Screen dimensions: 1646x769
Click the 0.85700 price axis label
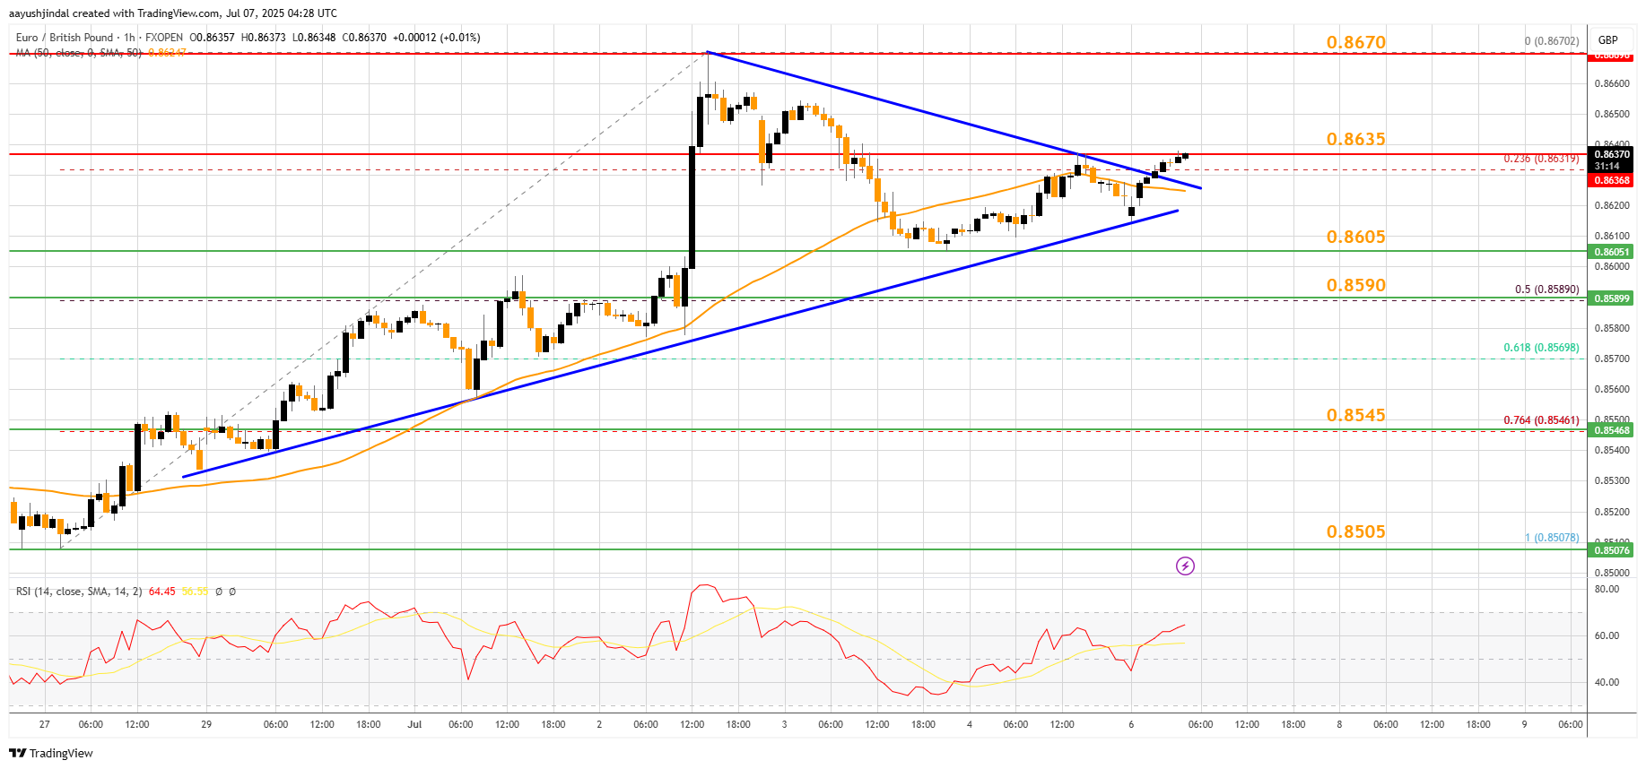[x=1611, y=359]
